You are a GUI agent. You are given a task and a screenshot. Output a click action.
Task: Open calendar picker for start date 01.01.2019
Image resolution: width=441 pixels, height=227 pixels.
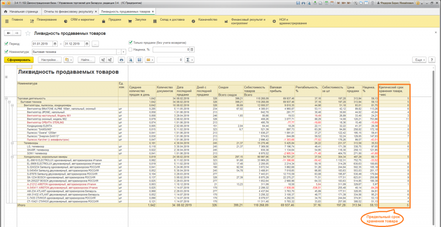point(55,44)
